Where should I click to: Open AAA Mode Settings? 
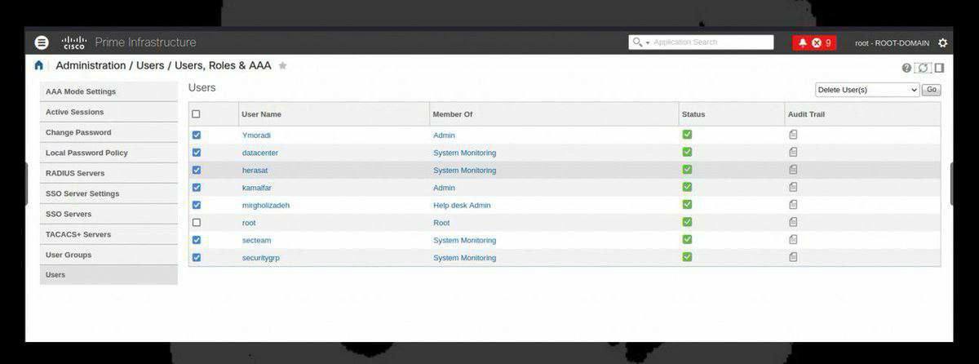[x=109, y=91]
